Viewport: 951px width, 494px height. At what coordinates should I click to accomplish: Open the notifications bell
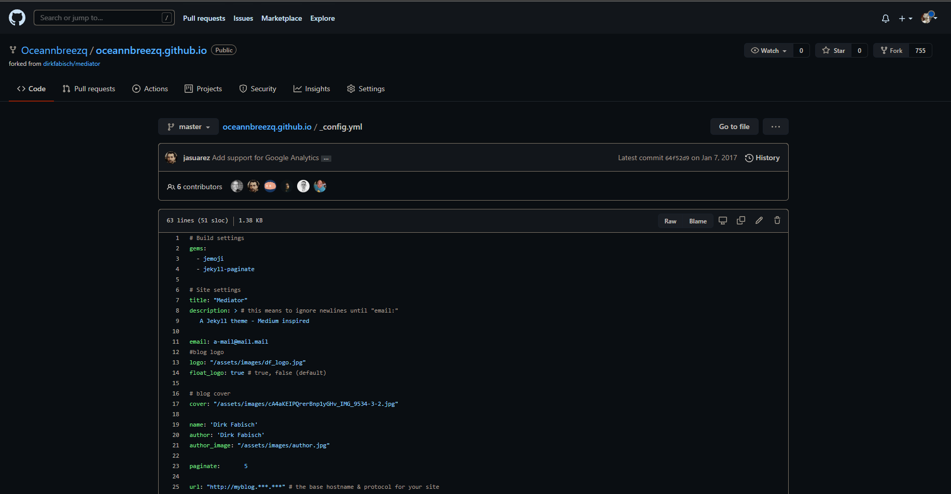click(885, 18)
